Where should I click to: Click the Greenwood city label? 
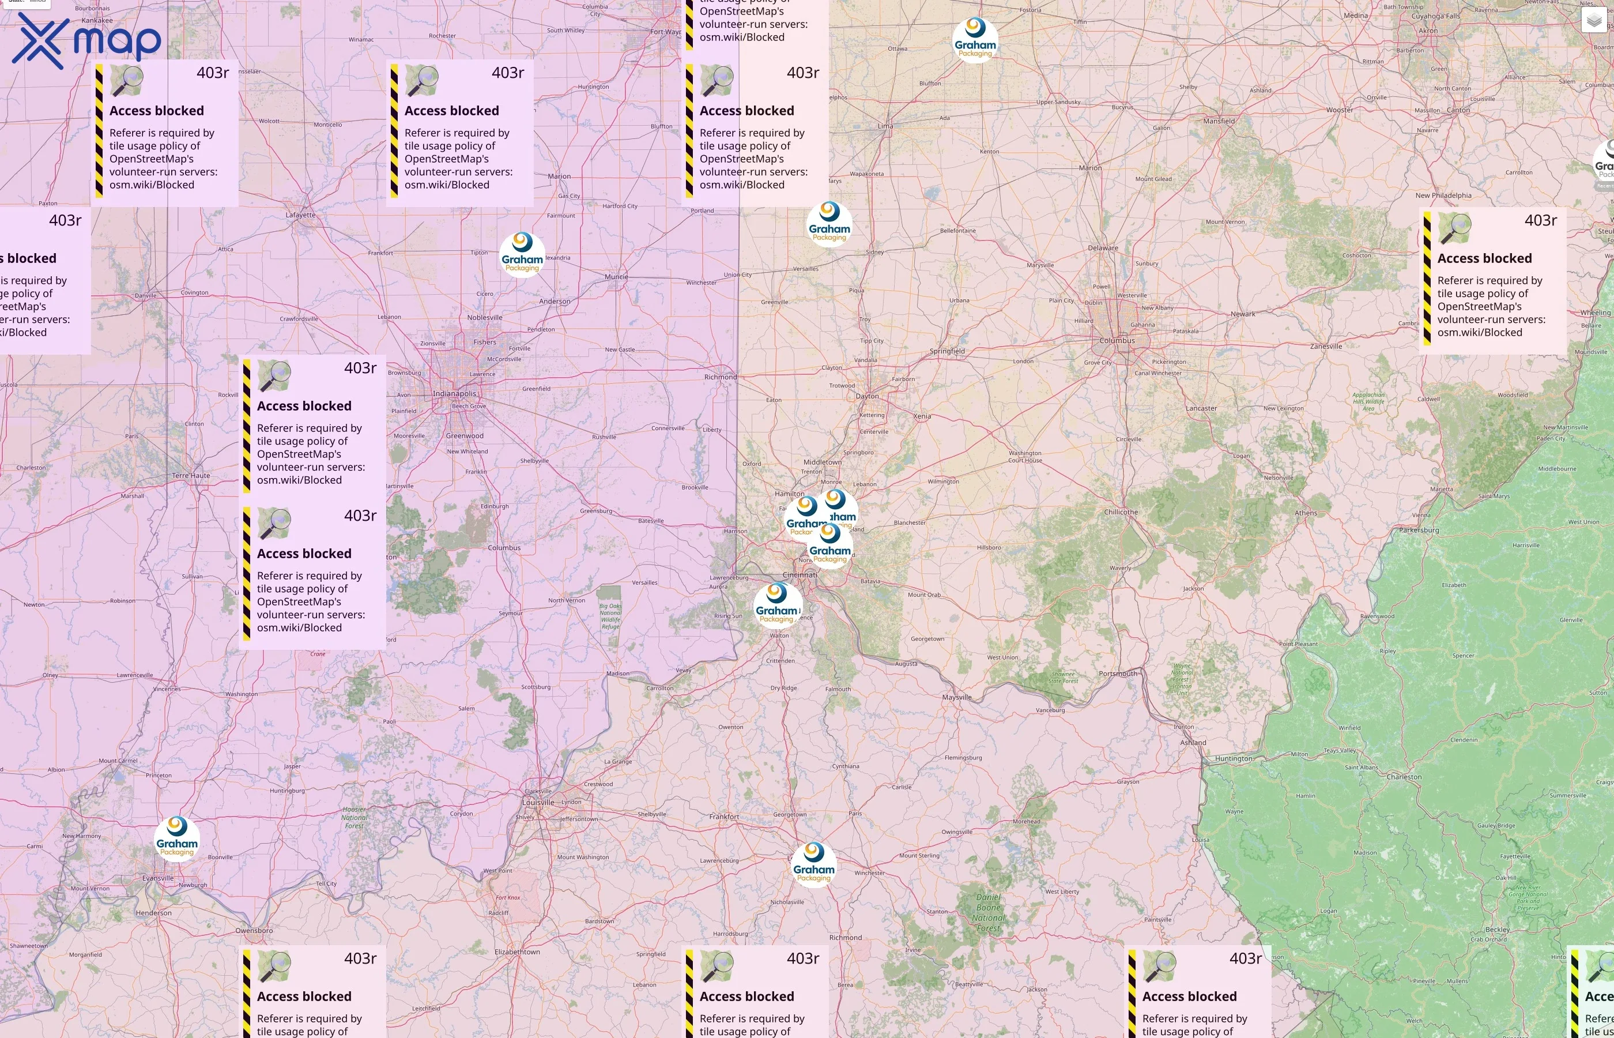[464, 436]
